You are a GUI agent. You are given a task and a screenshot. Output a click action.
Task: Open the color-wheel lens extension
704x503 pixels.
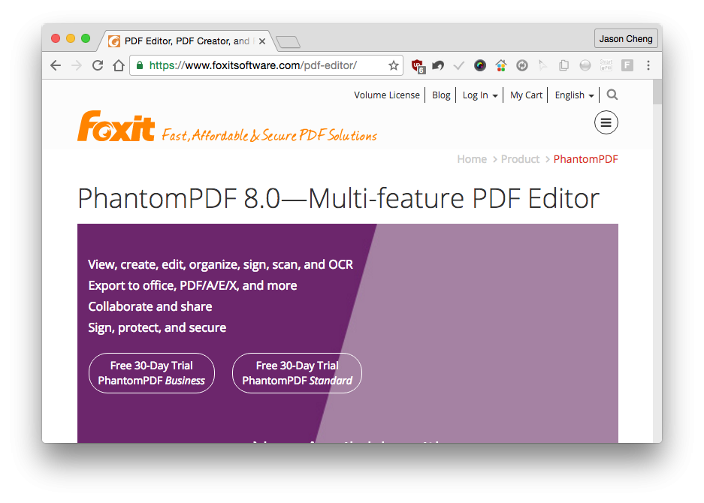click(480, 65)
